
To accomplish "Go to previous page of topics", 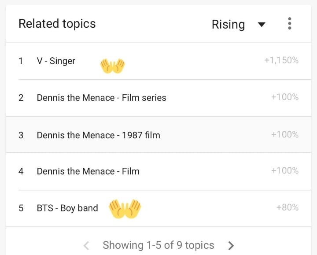I will 86,245.
